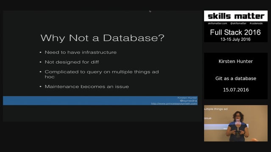Click the Git as a database talk title
This screenshot has width=271, height=152.
(x=236, y=79)
